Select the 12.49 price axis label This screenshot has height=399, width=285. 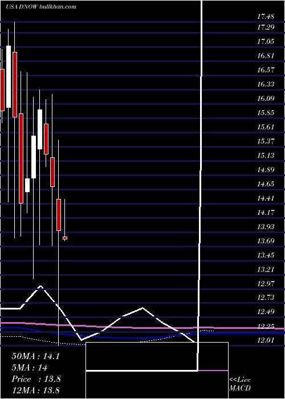click(x=266, y=311)
